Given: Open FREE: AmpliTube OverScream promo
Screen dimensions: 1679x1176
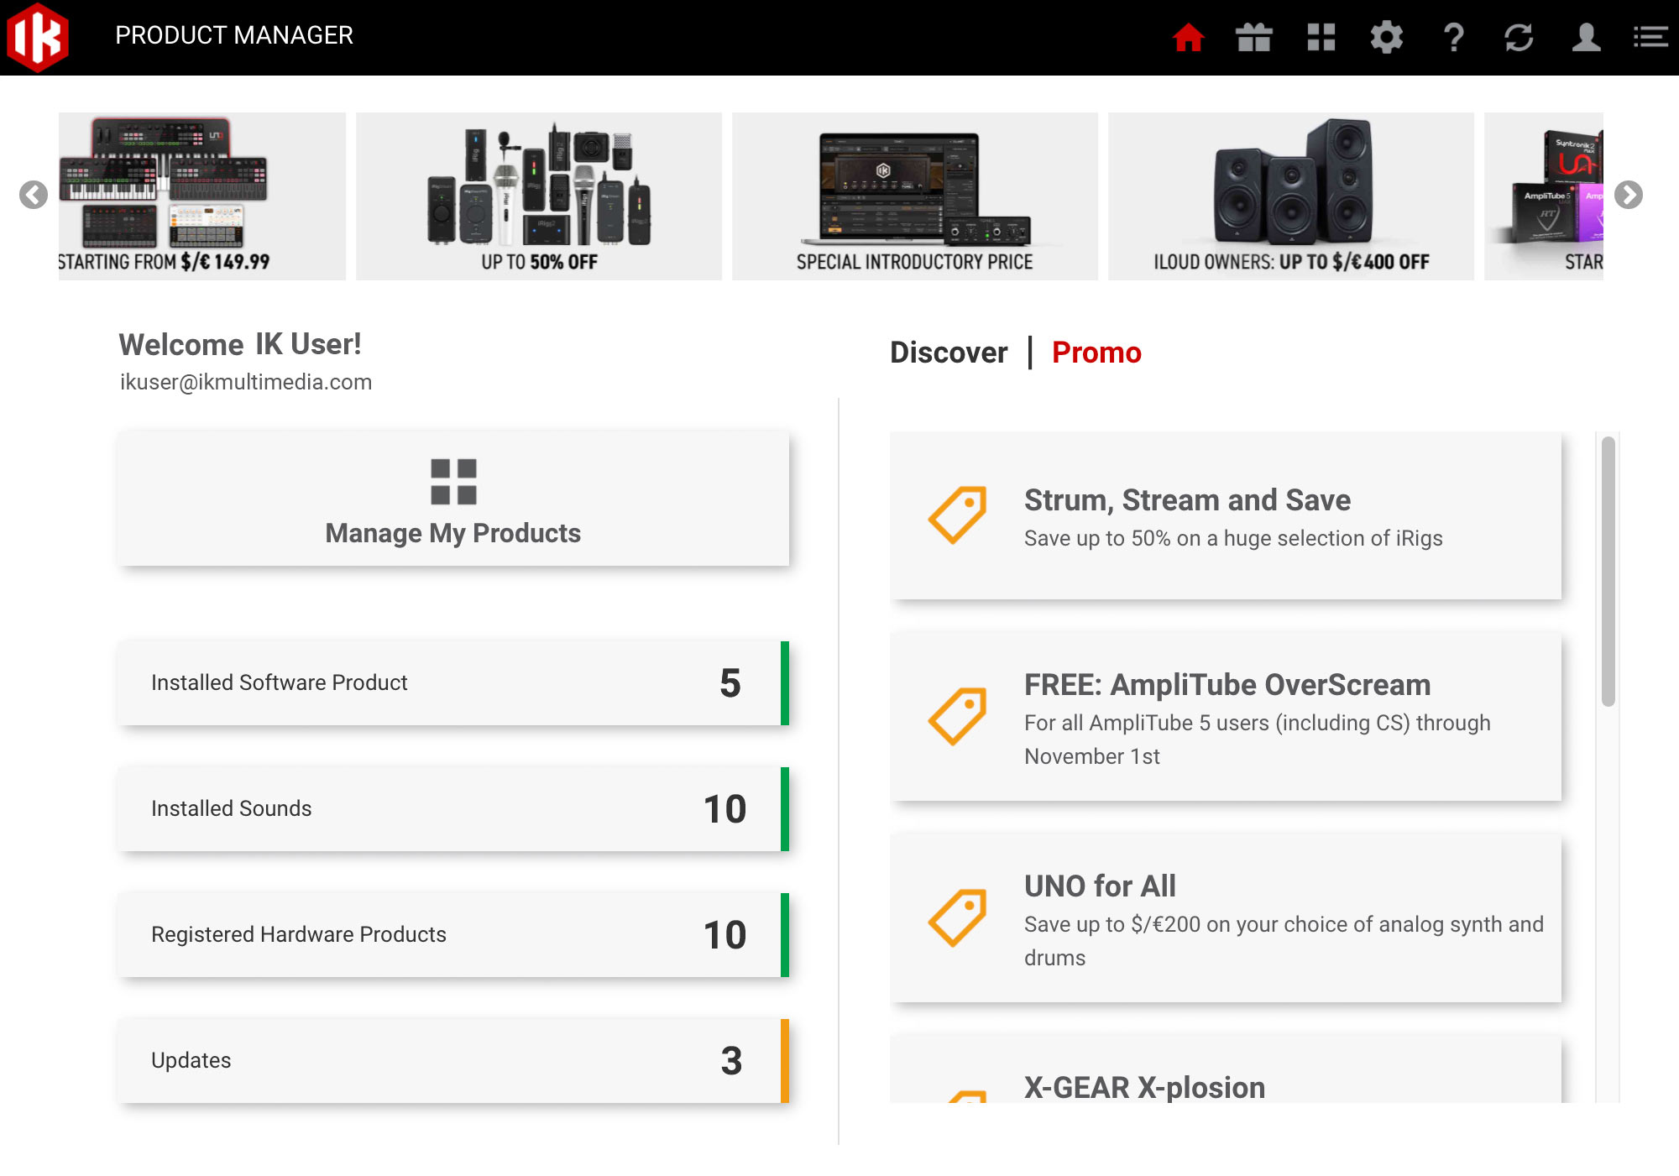Looking at the screenshot, I should tap(1226, 717).
